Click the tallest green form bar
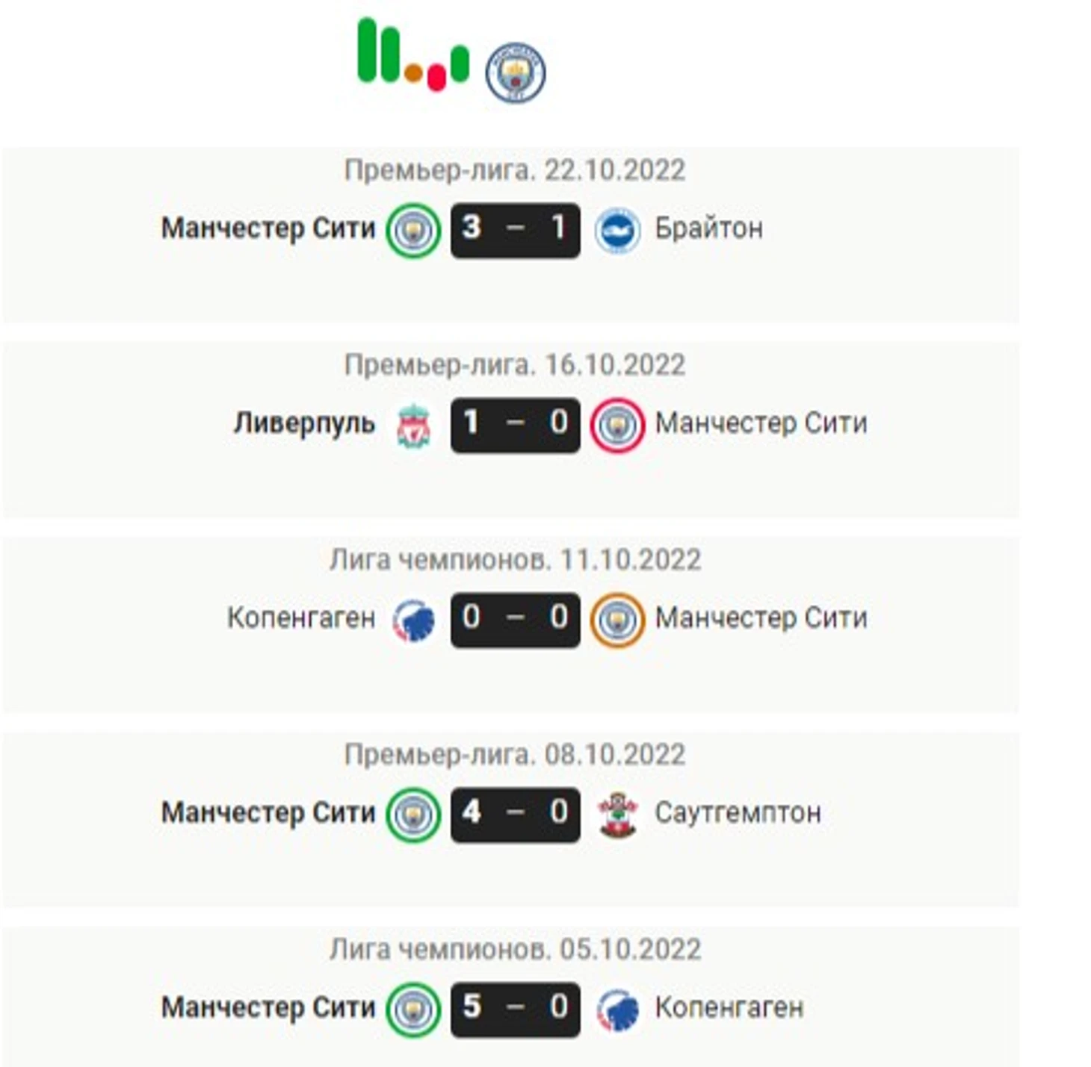 point(367,49)
